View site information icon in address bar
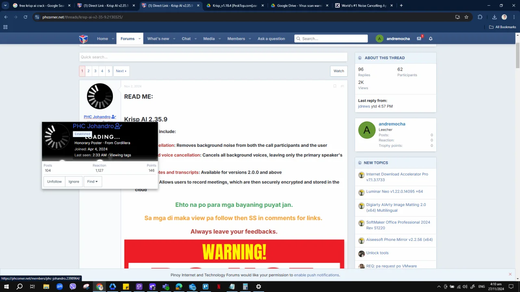Viewport: 520px width, 292px height. [37, 17]
